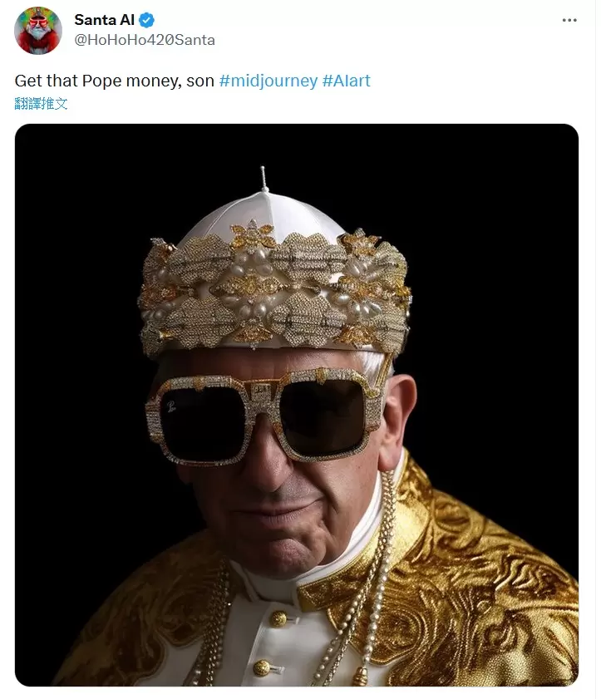Image resolution: width=601 pixels, height=699 pixels.
Task: Click the Santa AI display name
Action: coord(103,21)
